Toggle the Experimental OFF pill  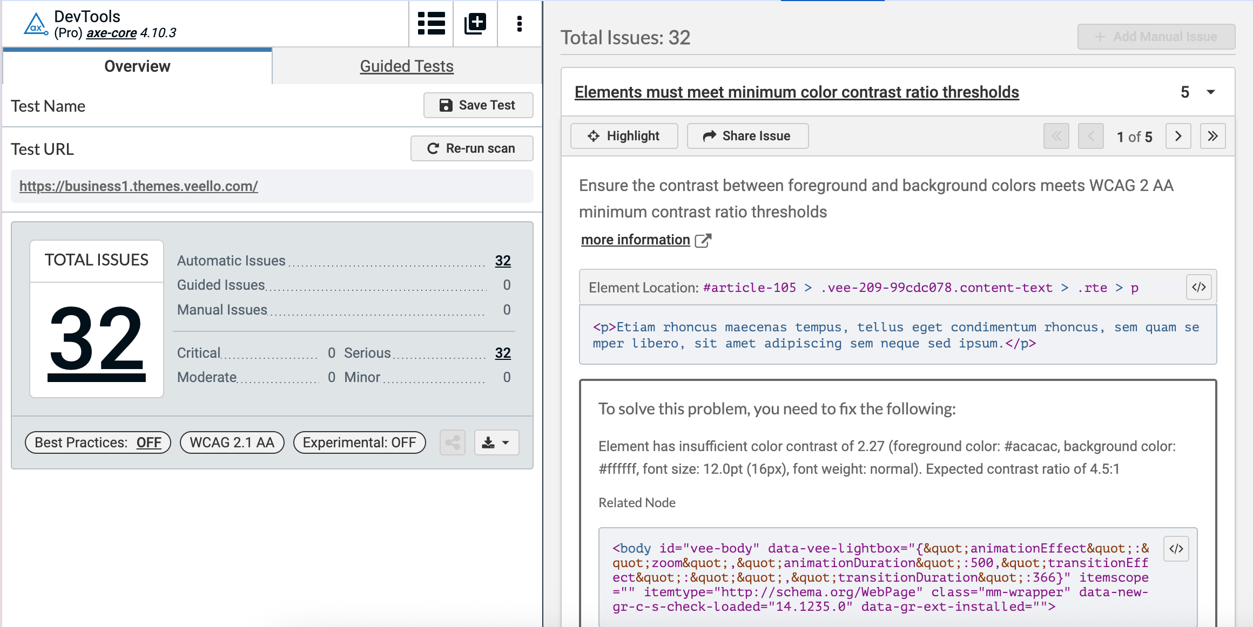click(x=360, y=442)
